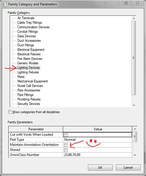
Task: Click the Part Type parameter name
Action: 17,140
